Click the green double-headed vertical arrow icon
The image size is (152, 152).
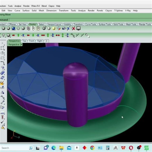click(48, 35)
